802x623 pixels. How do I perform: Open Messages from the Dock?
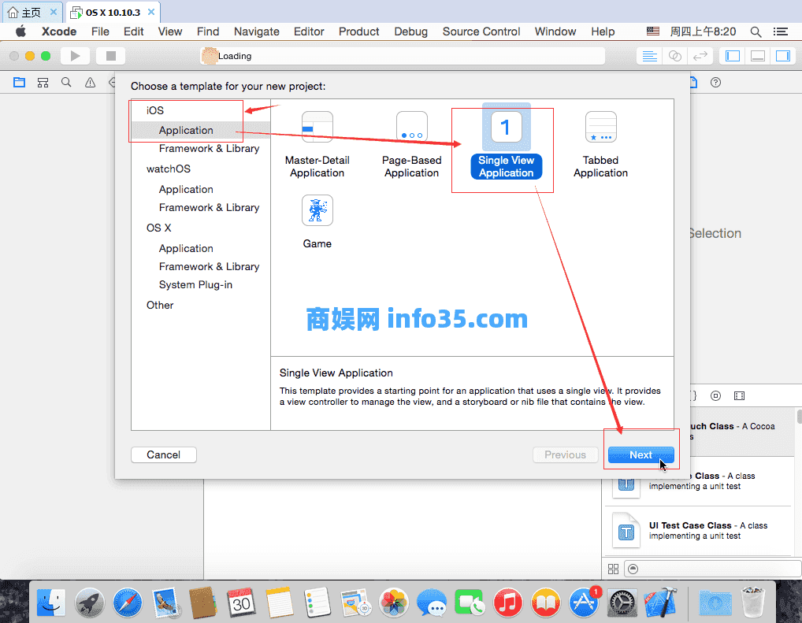(431, 602)
